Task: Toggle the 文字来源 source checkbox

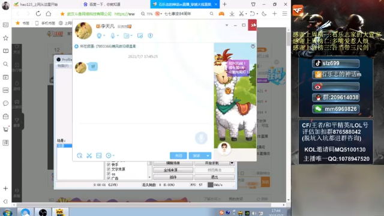Action: point(109,169)
